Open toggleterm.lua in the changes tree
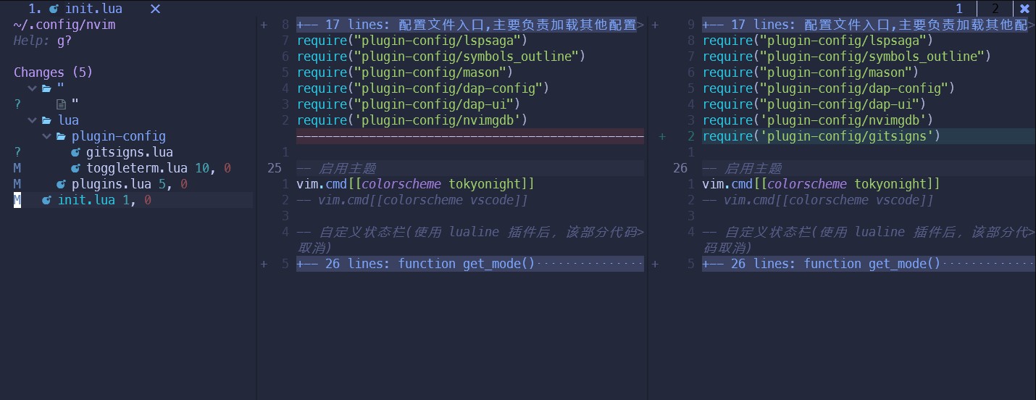The height and width of the screenshot is (400, 1036). (x=137, y=168)
